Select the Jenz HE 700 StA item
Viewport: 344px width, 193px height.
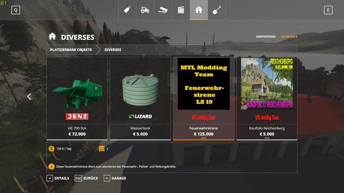(77, 99)
